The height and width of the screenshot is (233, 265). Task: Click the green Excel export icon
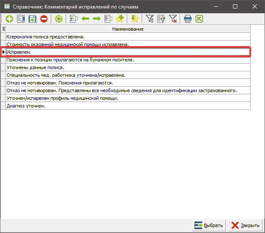click(x=199, y=19)
